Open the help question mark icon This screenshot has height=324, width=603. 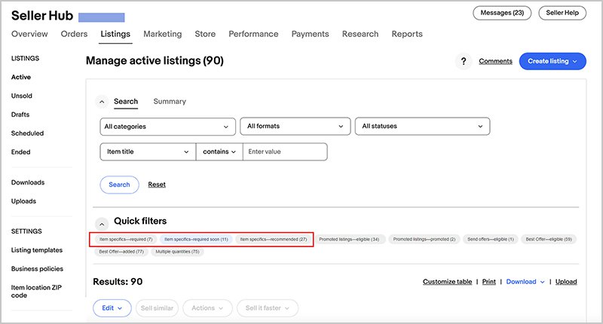point(464,61)
